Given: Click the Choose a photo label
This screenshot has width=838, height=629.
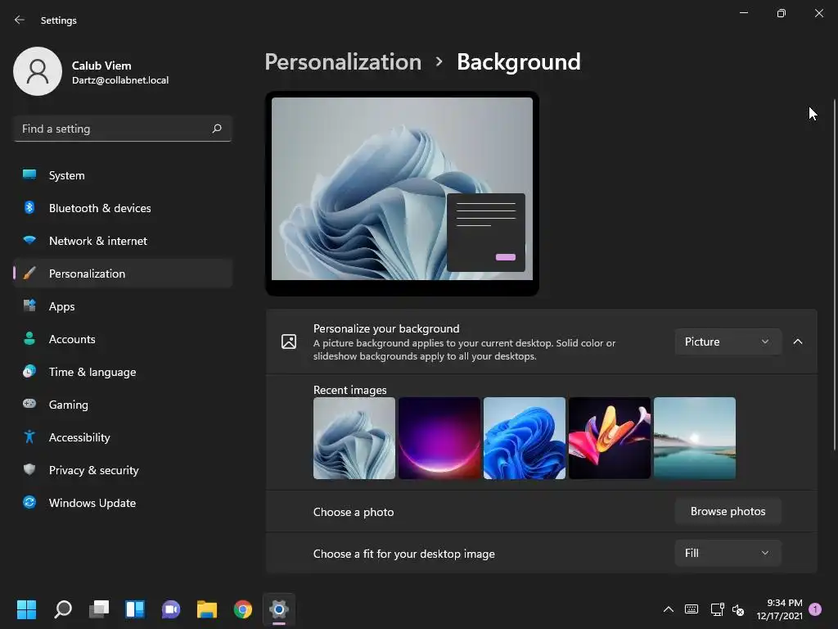Looking at the screenshot, I should (354, 512).
